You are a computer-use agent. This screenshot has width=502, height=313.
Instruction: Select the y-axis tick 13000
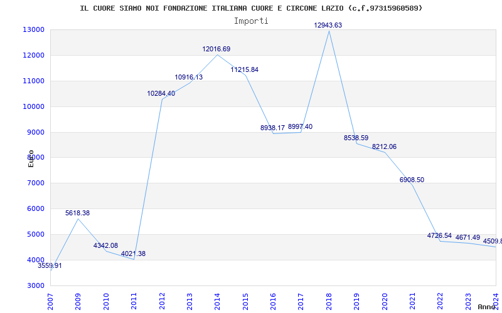[x=33, y=29]
